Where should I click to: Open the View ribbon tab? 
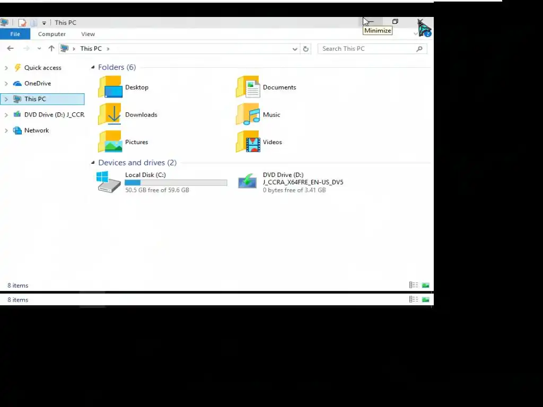tap(88, 34)
